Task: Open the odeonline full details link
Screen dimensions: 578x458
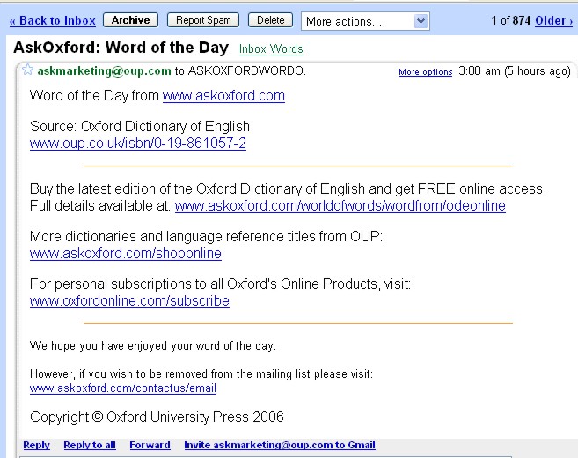Action: click(340, 206)
